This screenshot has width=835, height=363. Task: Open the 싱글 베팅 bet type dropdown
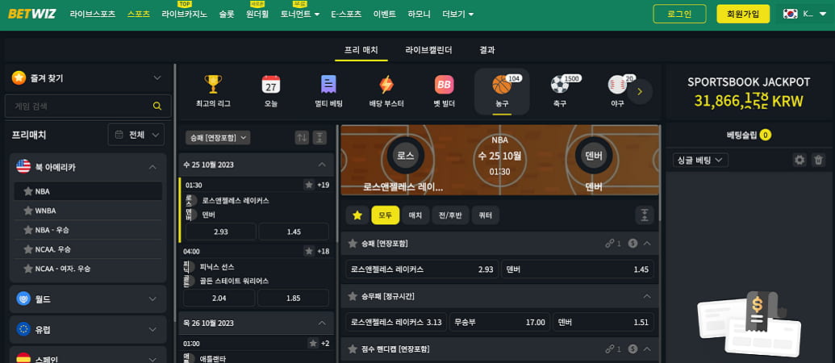click(x=699, y=160)
